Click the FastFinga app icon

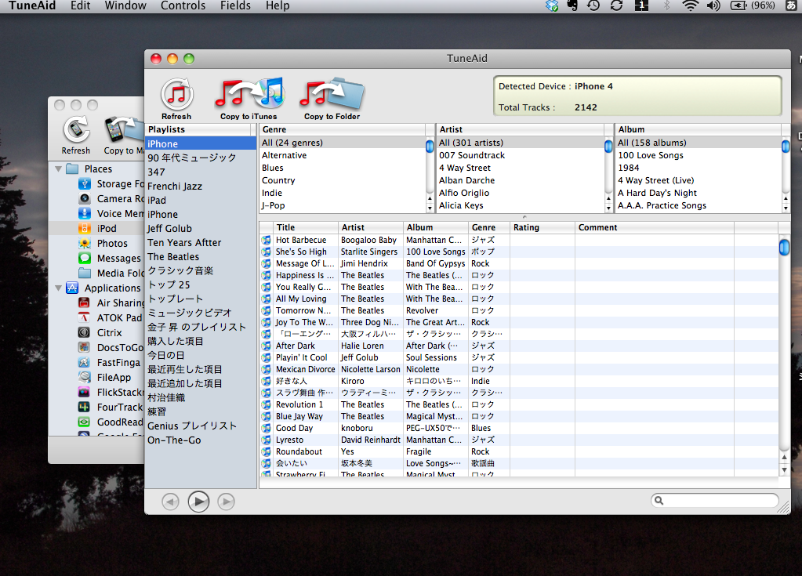click(x=84, y=362)
